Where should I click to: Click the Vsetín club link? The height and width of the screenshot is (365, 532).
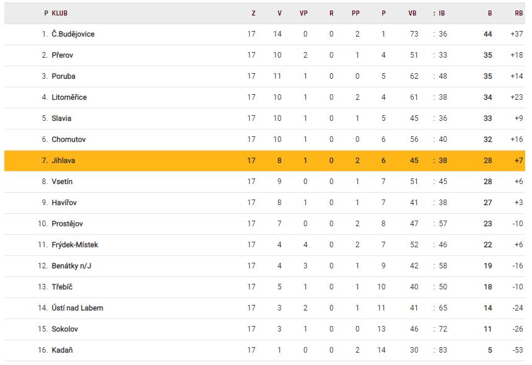click(63, 182)
